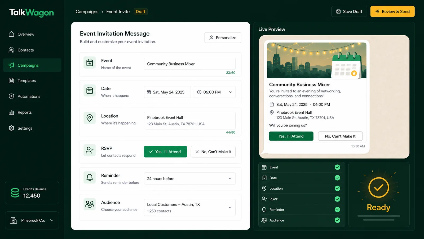Toggle the Location completed checkmark

point(337,188)
